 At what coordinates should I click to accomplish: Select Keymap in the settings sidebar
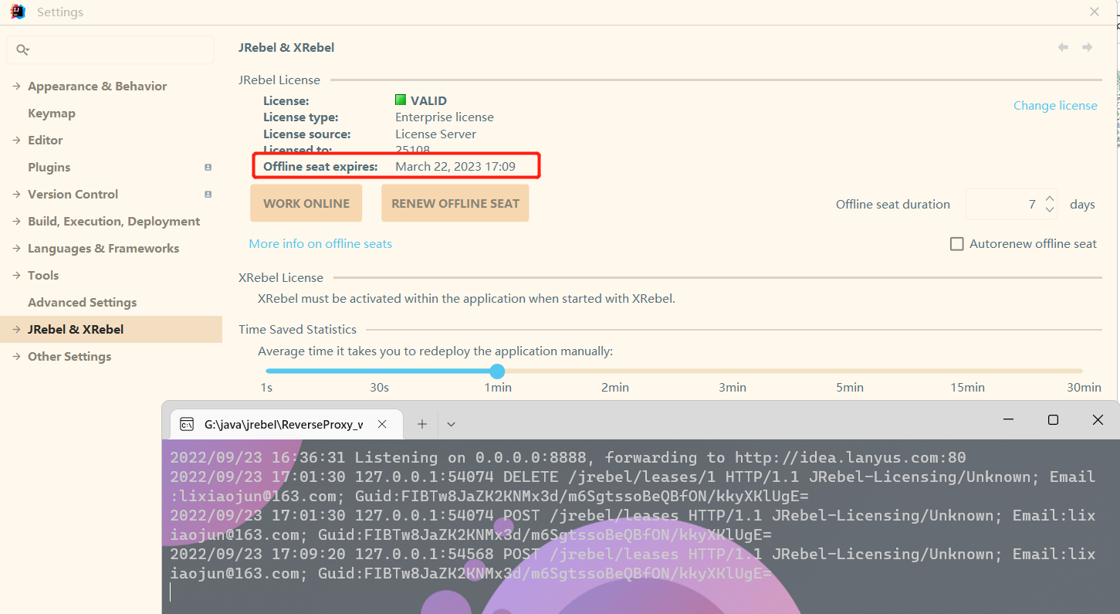coord(52,114)
